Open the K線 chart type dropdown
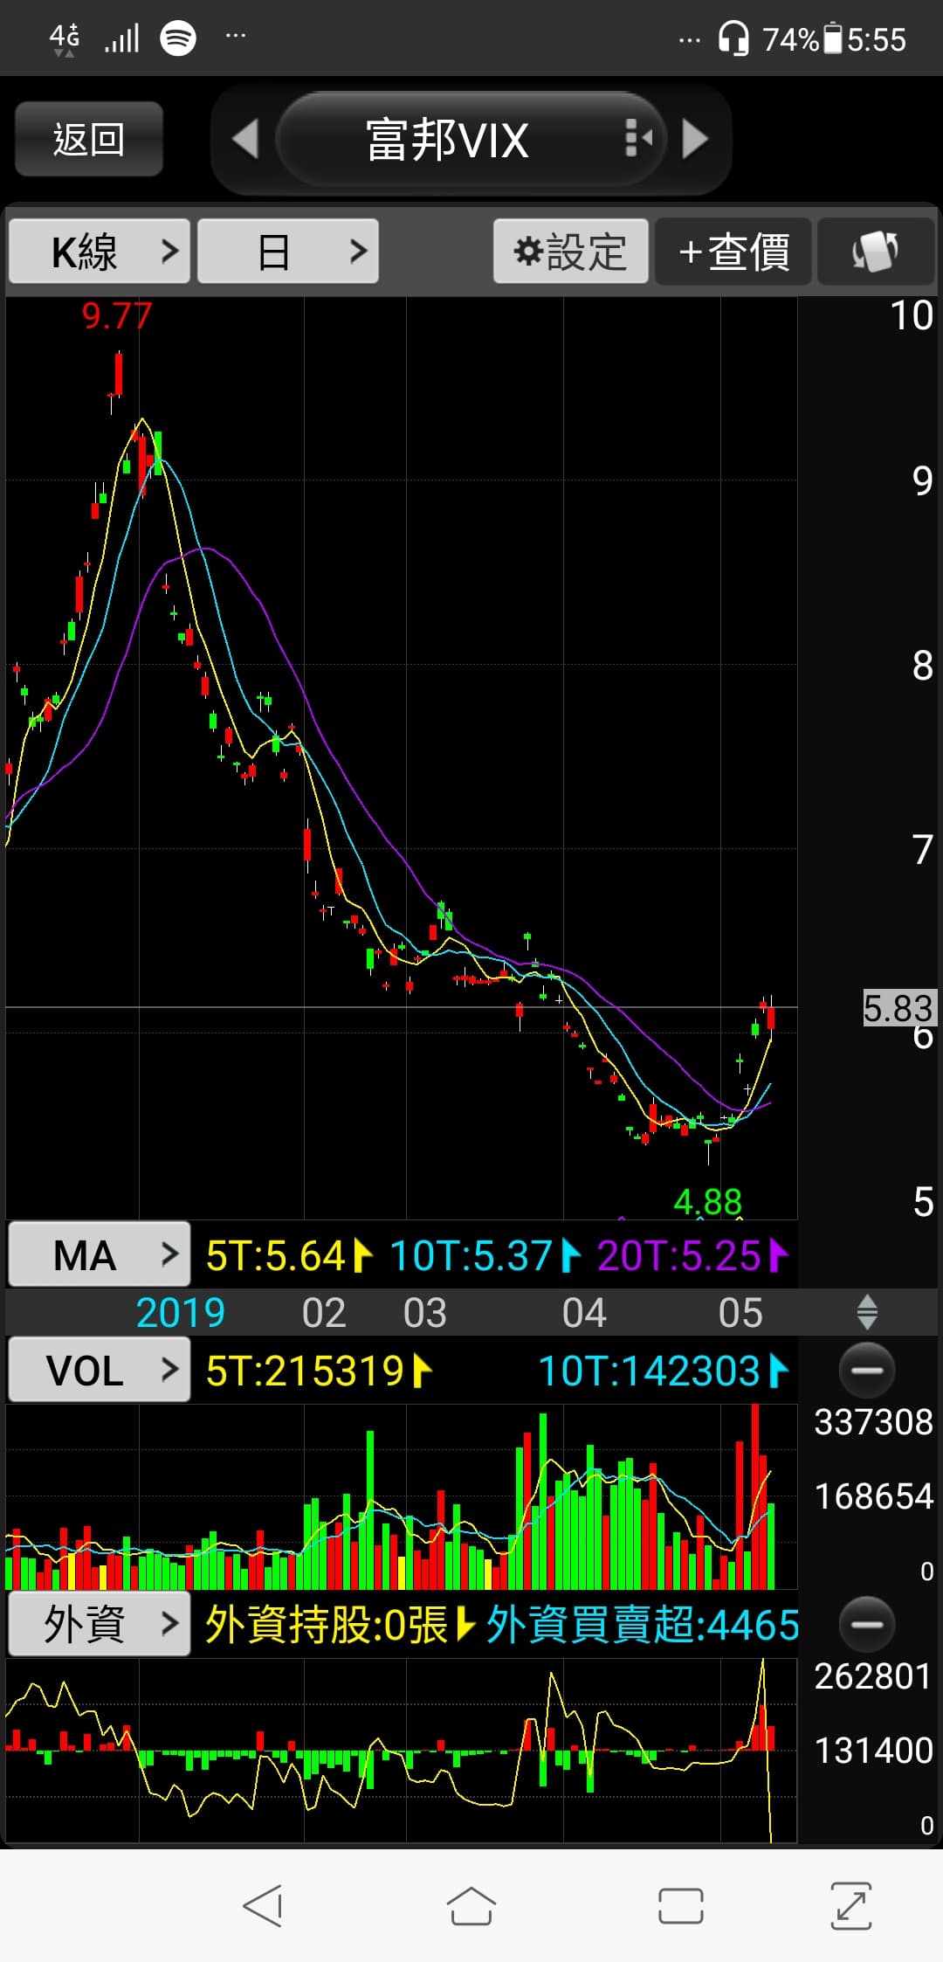Screen dimensions: 943x1962 click(x=100, y=252)
